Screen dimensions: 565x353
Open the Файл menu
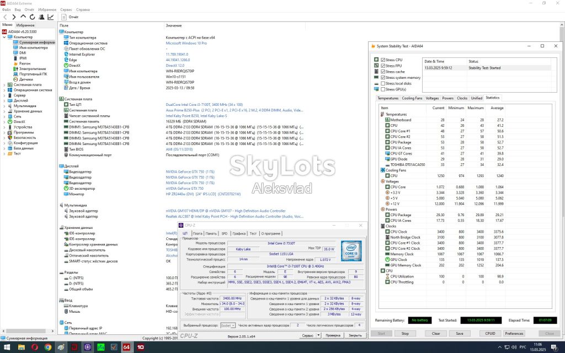pyautogui.click(x=6, y=10)
